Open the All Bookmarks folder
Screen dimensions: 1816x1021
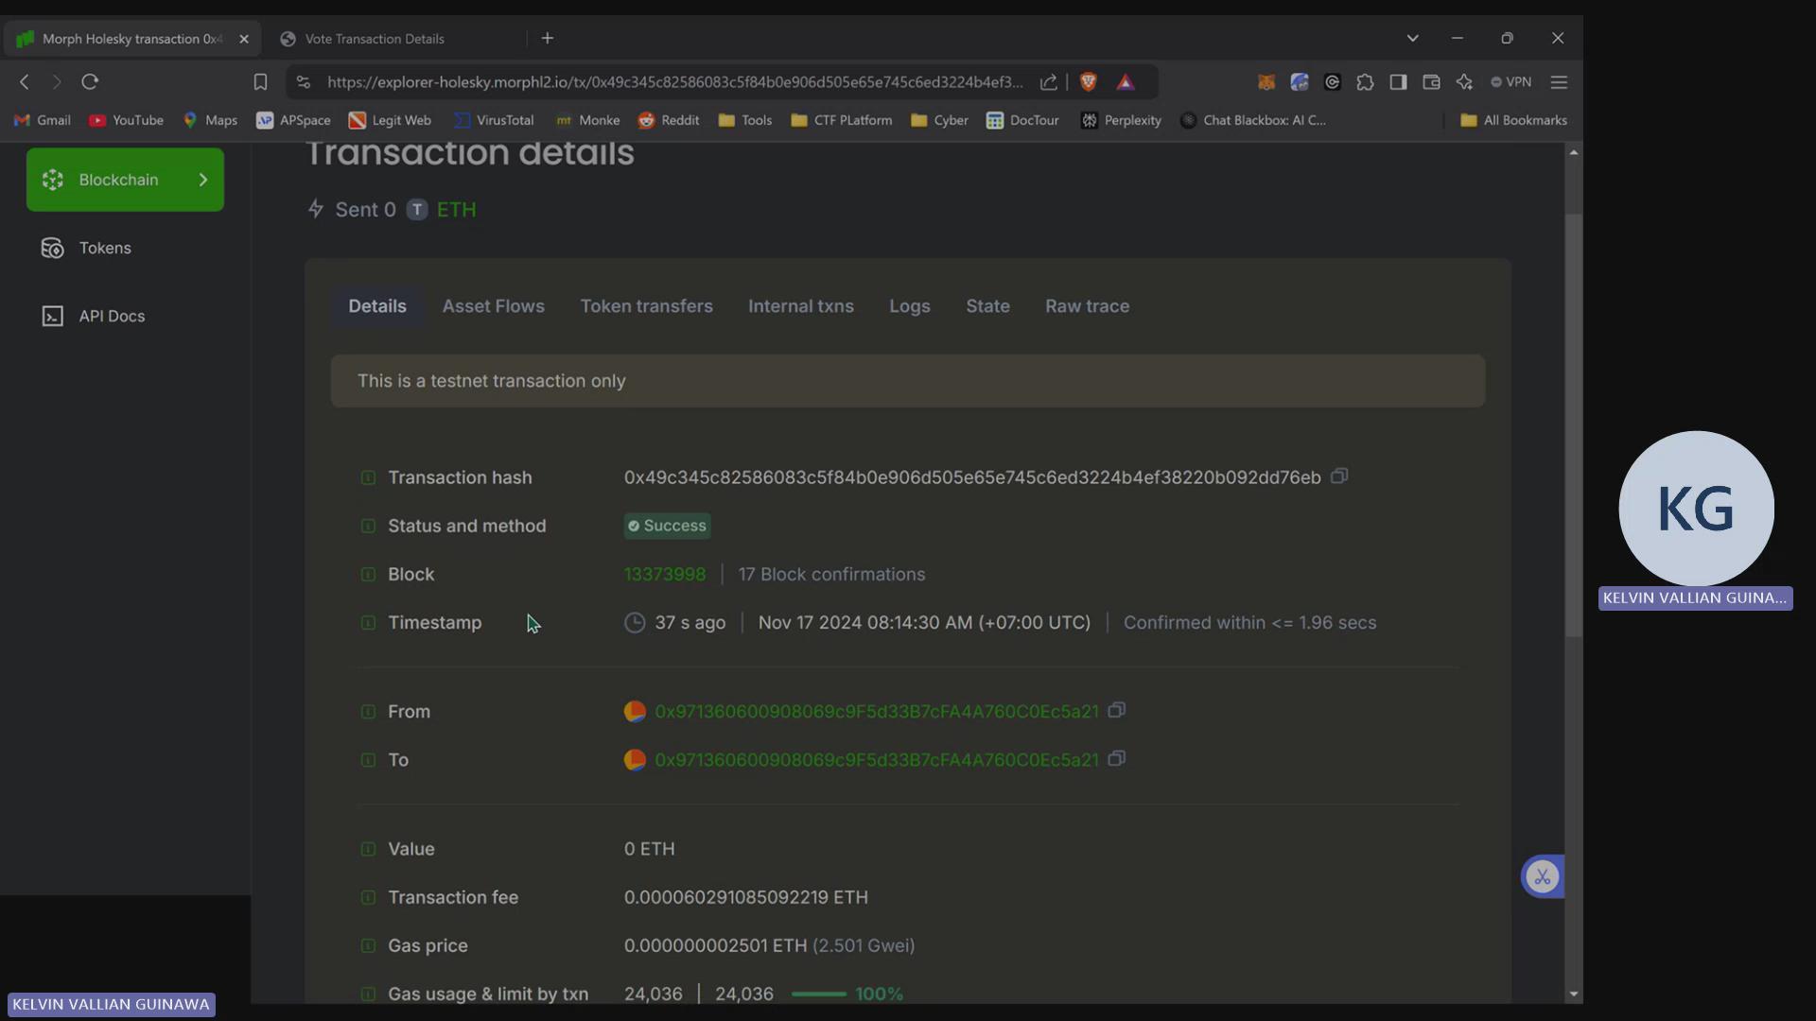[x=1513, y=120]
